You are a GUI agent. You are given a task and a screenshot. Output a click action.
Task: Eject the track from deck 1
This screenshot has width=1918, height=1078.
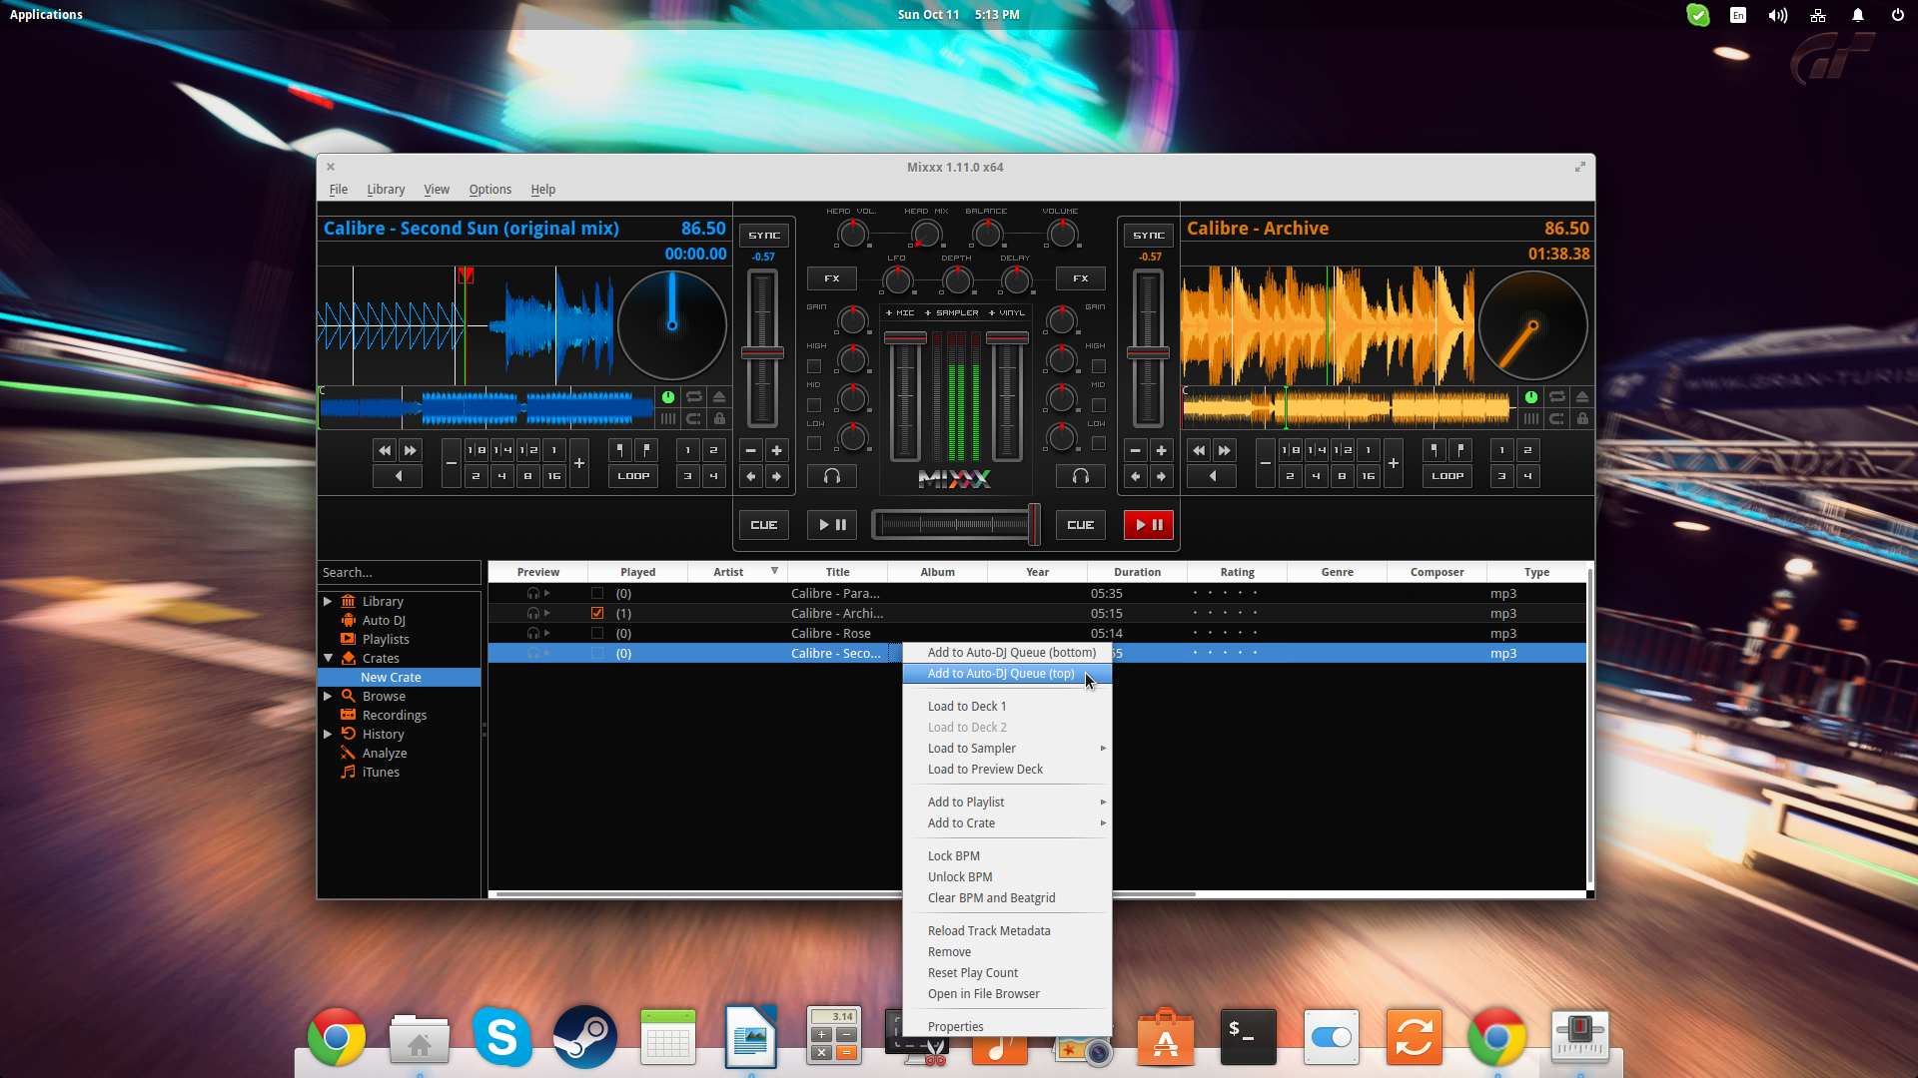point(719,397)
